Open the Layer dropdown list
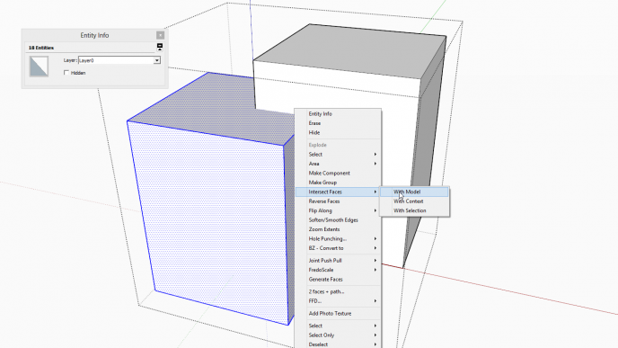The width and height of the screenshot is (618, 348). coord(156,60)
